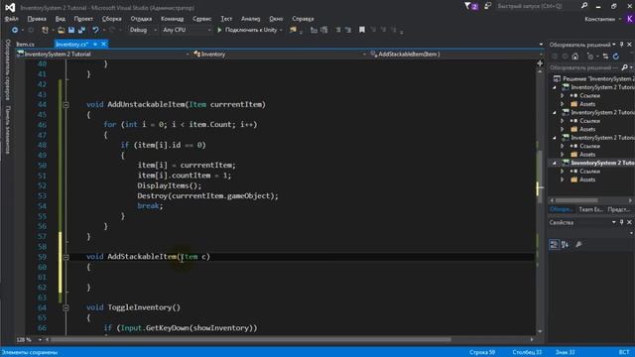Click the Solution Explorer search magnifier

point(624,67)
